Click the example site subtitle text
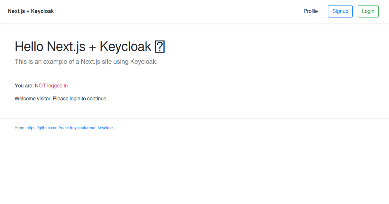Viewport: 389px width, 204px height. tap(86, 62)
